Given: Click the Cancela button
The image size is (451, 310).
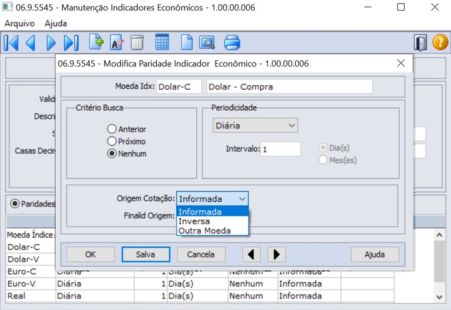Looking at the screenshot, I should [x=201, y=254].
